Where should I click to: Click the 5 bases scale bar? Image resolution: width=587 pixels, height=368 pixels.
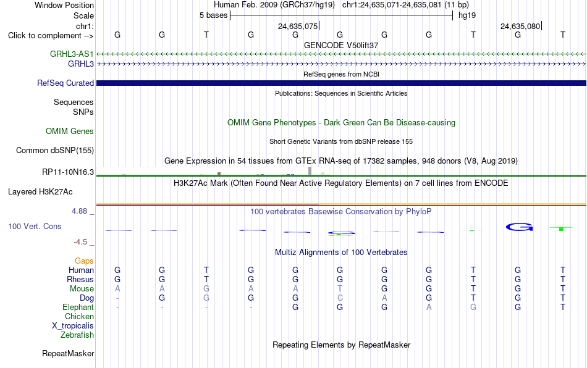(341, 15)
